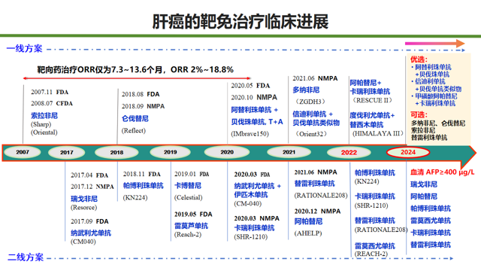Screen dimensions: 481x271
Task: Click 雷莫西尤单抗 in the 2024 second-line list
Action: [431, 221]
